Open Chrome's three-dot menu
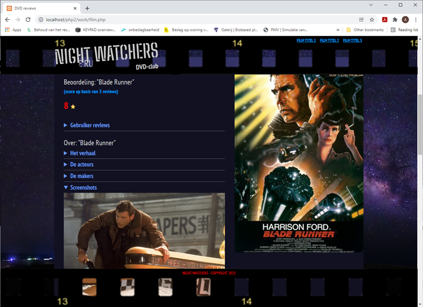This screenshot has width=423, height=307. pos(416,20)
